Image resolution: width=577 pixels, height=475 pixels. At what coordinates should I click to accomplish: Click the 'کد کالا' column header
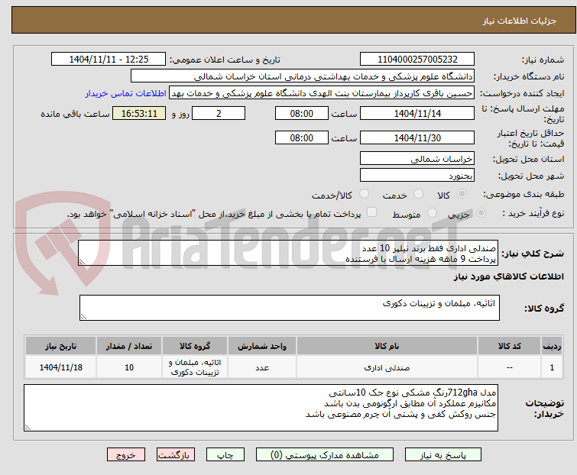tap(509, 346)
